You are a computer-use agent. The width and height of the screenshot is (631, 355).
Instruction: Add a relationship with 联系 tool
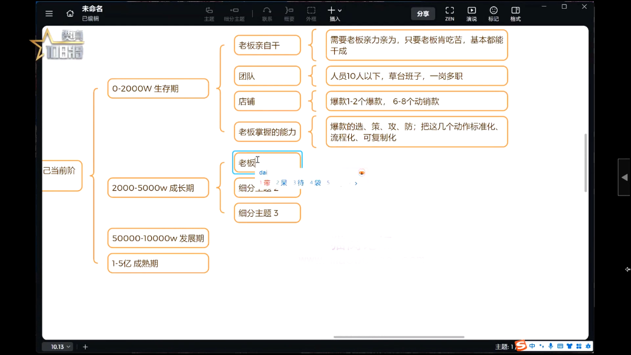click(x=267, y=14)
